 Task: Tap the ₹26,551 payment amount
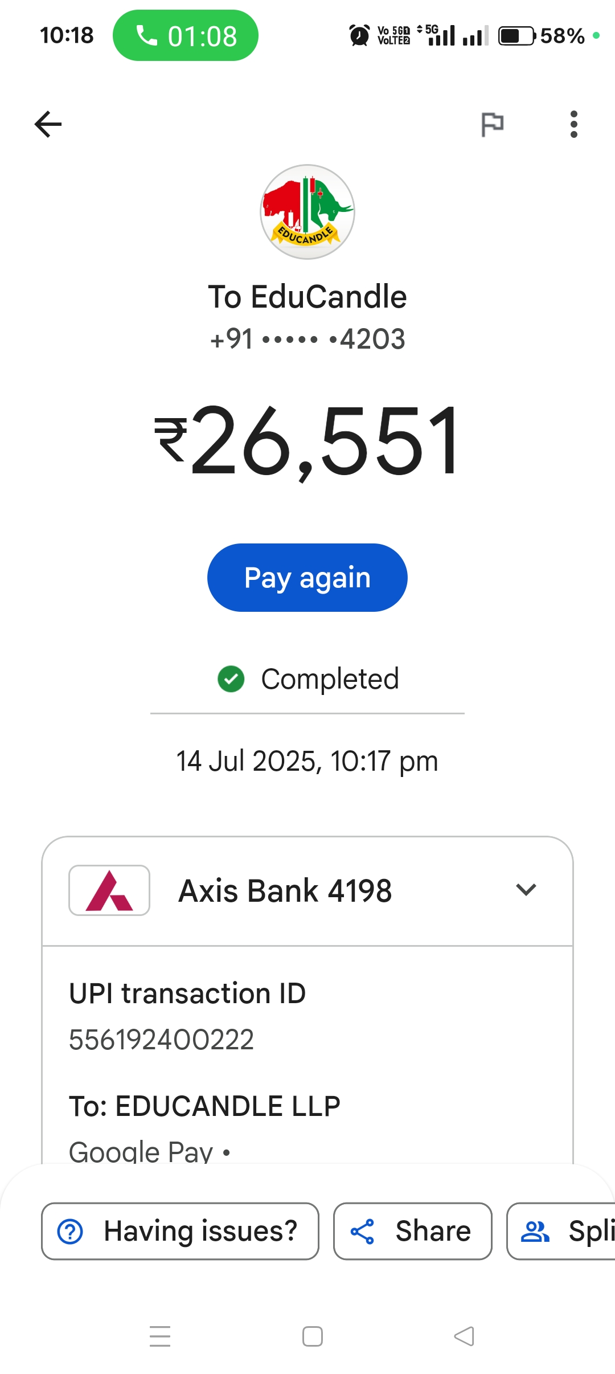tap(307, 440)
